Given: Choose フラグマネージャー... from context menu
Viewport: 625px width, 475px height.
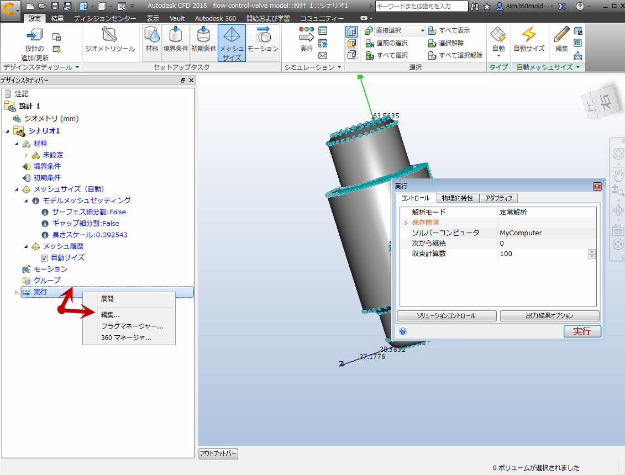Looking at the screenshot, I should [129, 326].
